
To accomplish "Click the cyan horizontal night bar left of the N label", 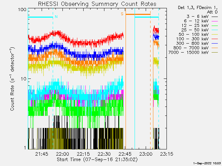I will pyautogui.click(x=41, y=17).
